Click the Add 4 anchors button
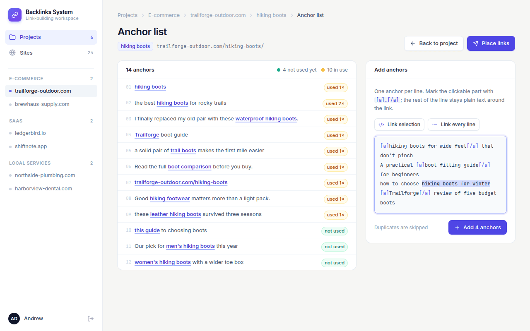 [x=477, y=228]
